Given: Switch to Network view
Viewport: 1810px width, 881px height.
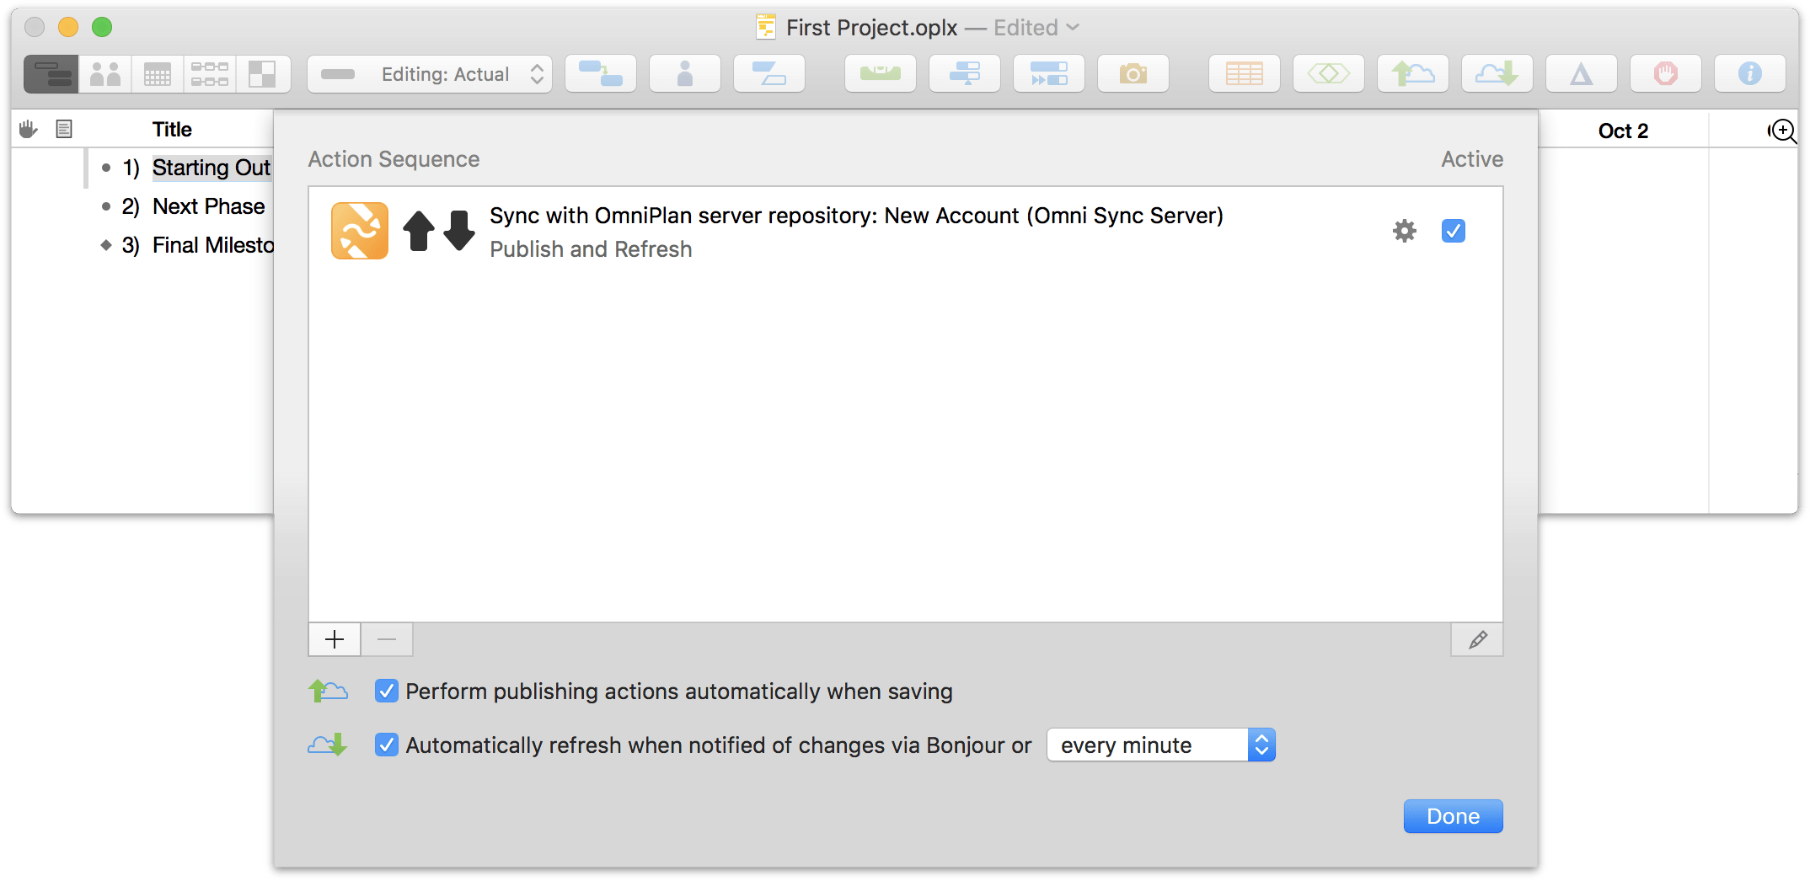Looking at the screenshot, I should click(x=210, y=74).
